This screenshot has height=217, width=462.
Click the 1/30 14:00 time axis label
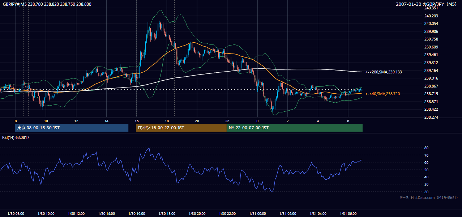(x=106, y=214)
